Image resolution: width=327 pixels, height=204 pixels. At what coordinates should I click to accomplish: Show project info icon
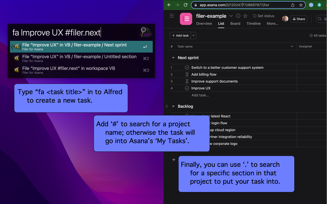coord(238,16)
